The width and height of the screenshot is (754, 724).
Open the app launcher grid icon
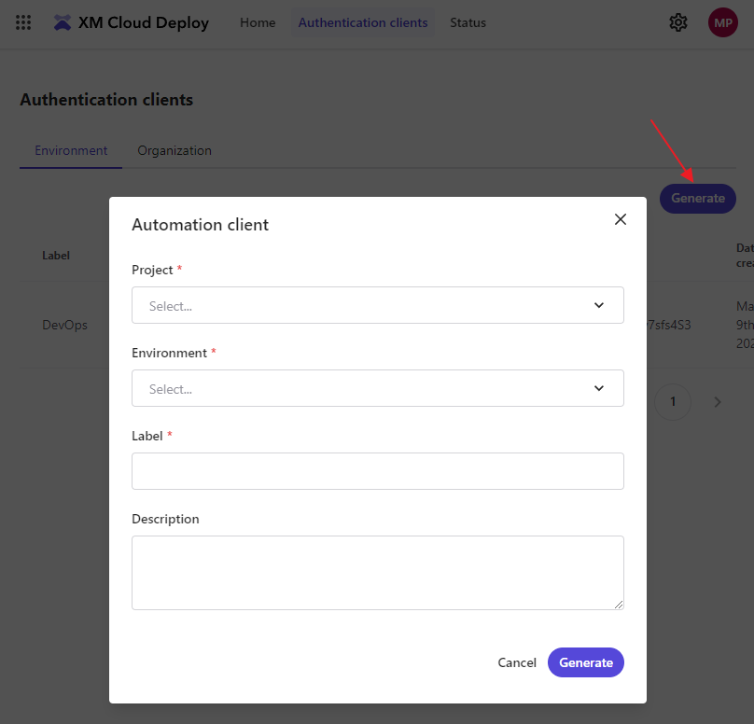point(22,22)
